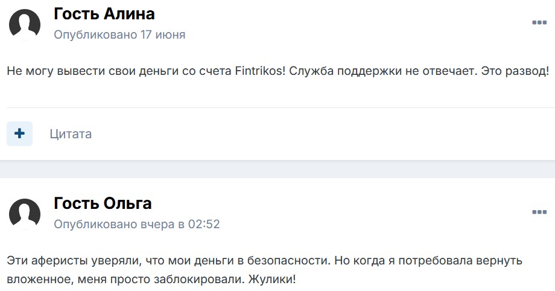The image size is (555, 291).
Task: Click Гость Алина's avatar icon
Action: click(x=25, y=25)
